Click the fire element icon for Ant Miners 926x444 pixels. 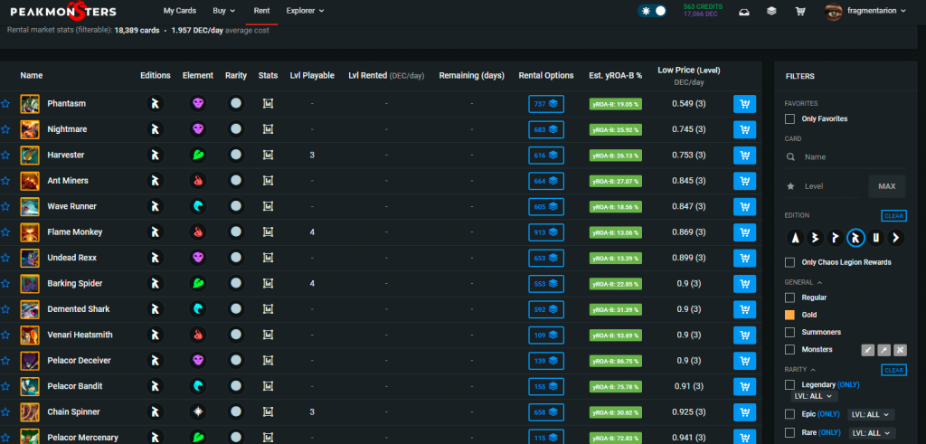[198, 181]
